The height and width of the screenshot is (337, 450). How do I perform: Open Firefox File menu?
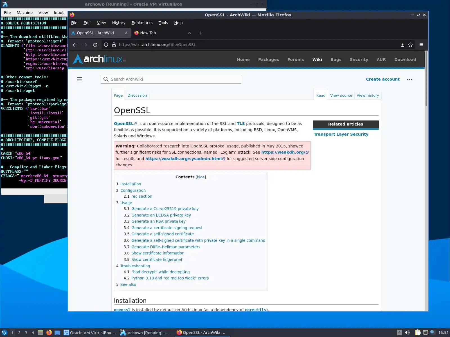[x=74, y=23]
